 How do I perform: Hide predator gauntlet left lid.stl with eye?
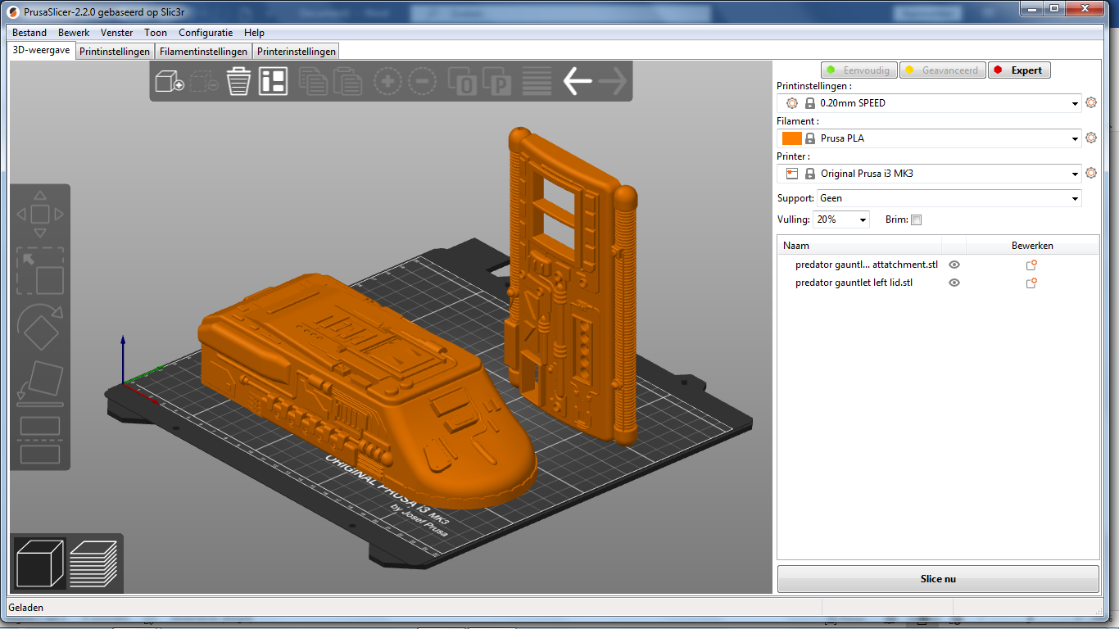(954, 283)
